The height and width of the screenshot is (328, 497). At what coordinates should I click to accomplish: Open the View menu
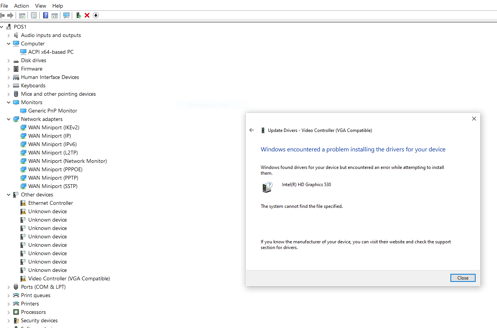click(x=40, y=6)
